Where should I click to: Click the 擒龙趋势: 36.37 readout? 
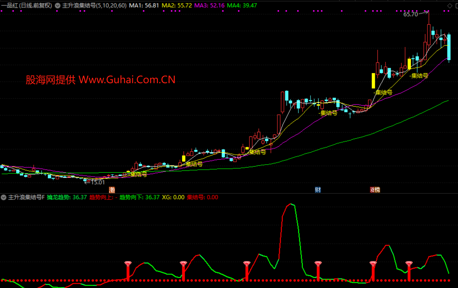(x=67, y=197)
